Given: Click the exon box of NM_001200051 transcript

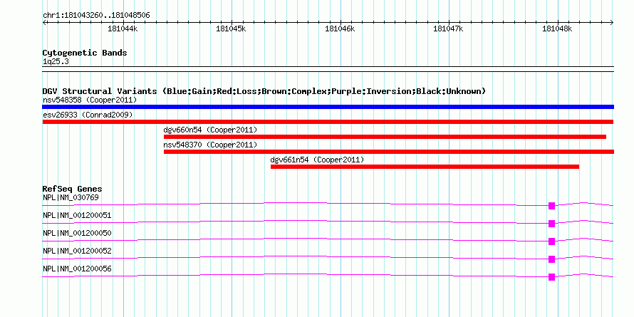Looking at the screenshot, I should 551,224.
